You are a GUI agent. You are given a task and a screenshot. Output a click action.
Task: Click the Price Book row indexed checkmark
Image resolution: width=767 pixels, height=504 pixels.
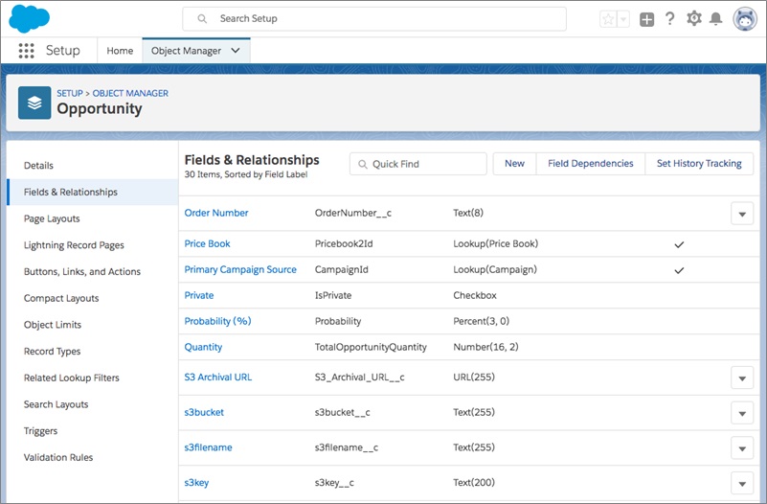click(x=679, y=244)
